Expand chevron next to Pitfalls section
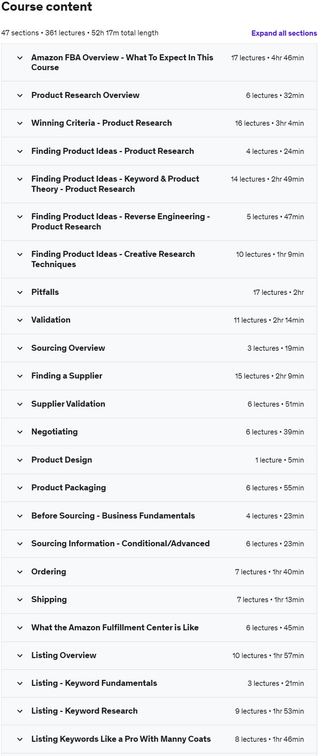 [x=20, y=292]
